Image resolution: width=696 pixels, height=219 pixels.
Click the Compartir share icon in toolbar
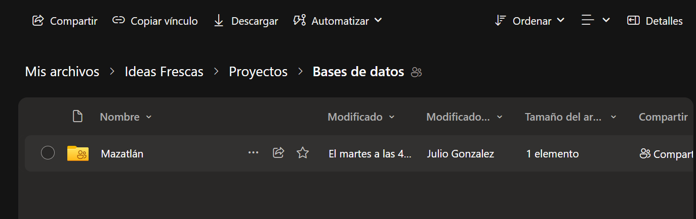[x=38, y=21]
